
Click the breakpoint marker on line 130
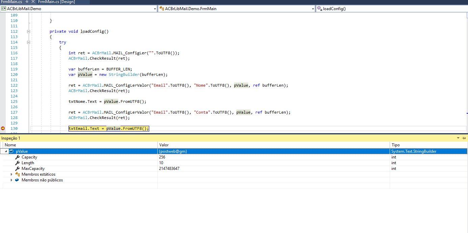[3, 128]
